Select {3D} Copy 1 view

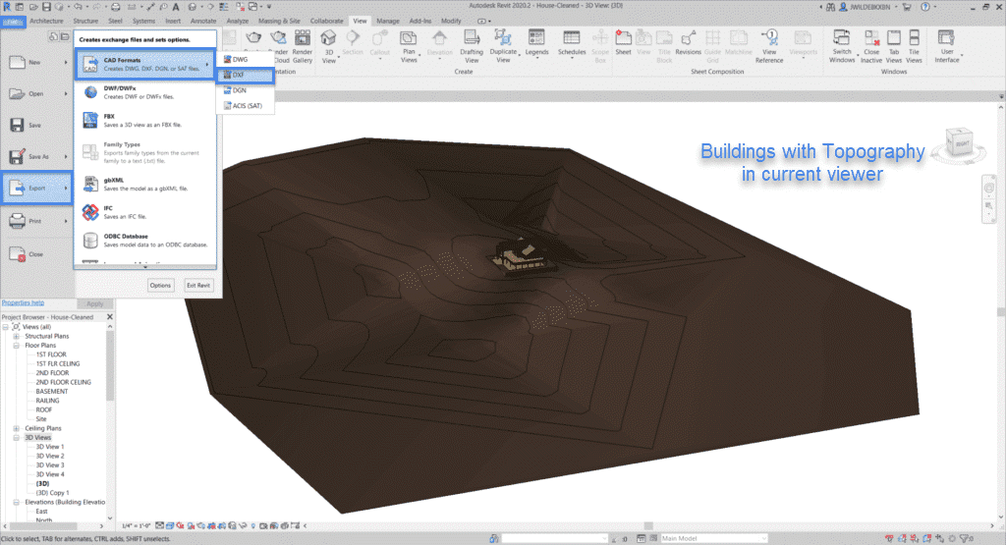52,493
